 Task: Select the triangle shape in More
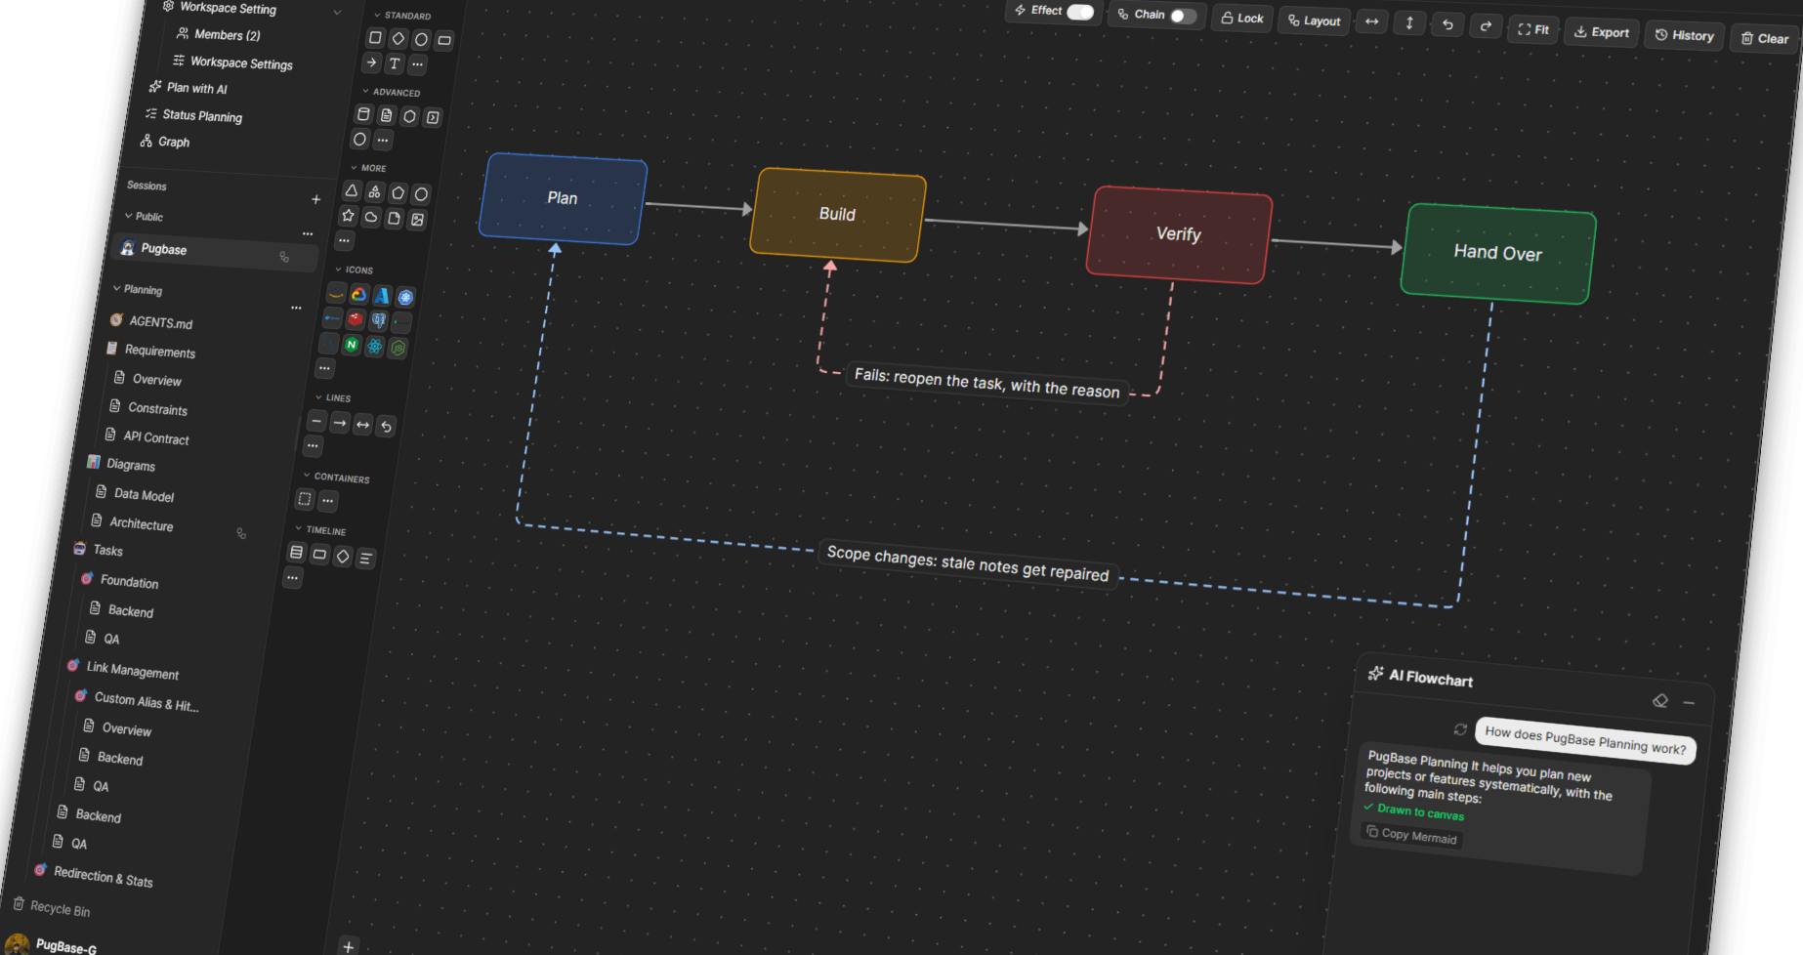352,190
